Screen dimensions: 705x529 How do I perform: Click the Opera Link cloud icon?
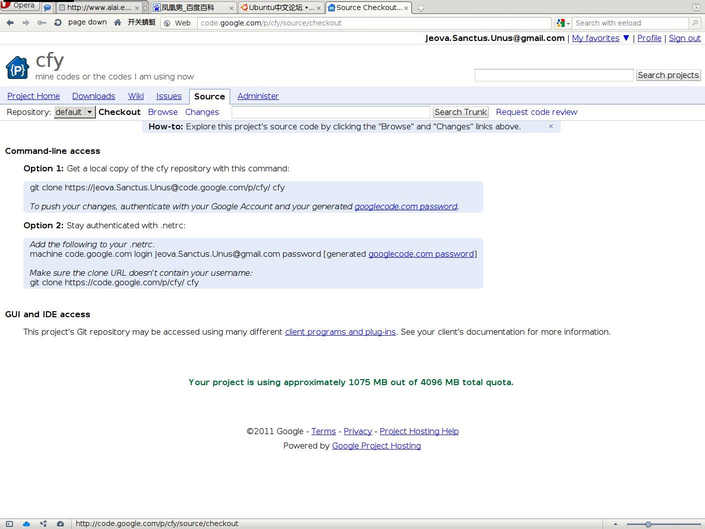point(26,524)
